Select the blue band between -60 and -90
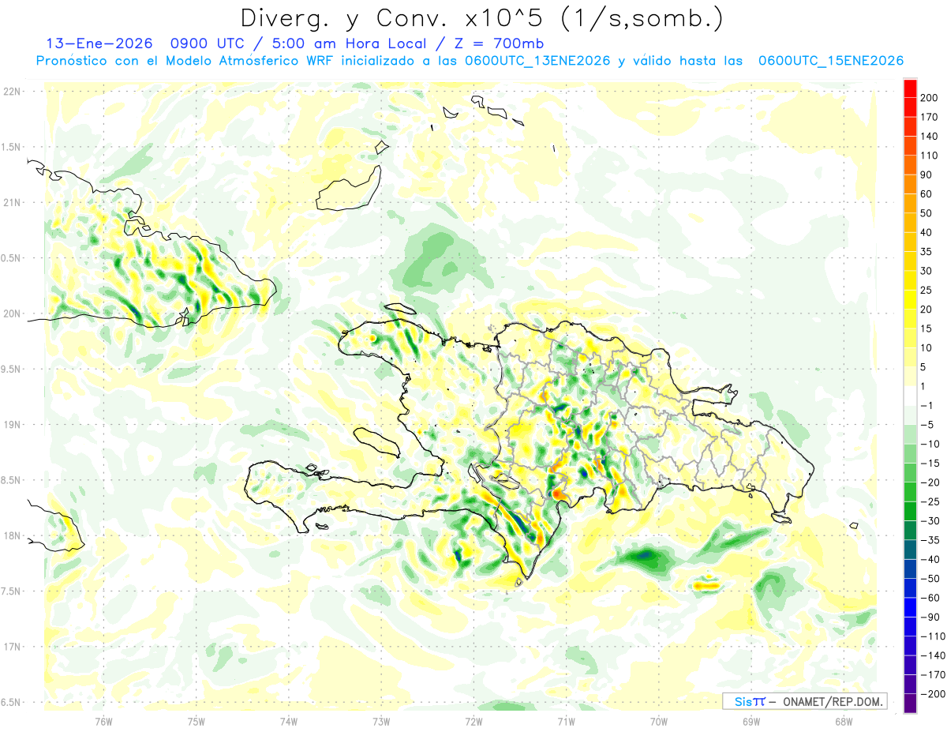 pyautogui.click(x=910, y=607)
